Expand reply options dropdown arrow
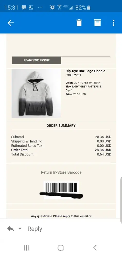122x257 pixels. click(20, 228)
